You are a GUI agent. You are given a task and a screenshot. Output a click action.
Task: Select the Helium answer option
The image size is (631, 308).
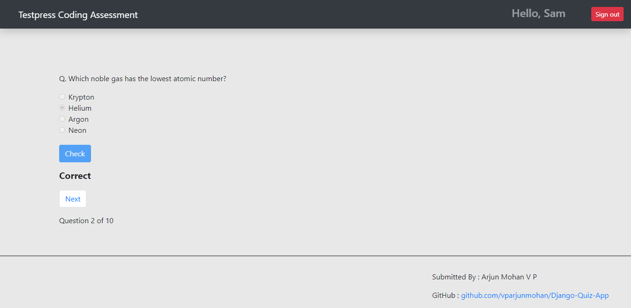(x=62, y=107)
